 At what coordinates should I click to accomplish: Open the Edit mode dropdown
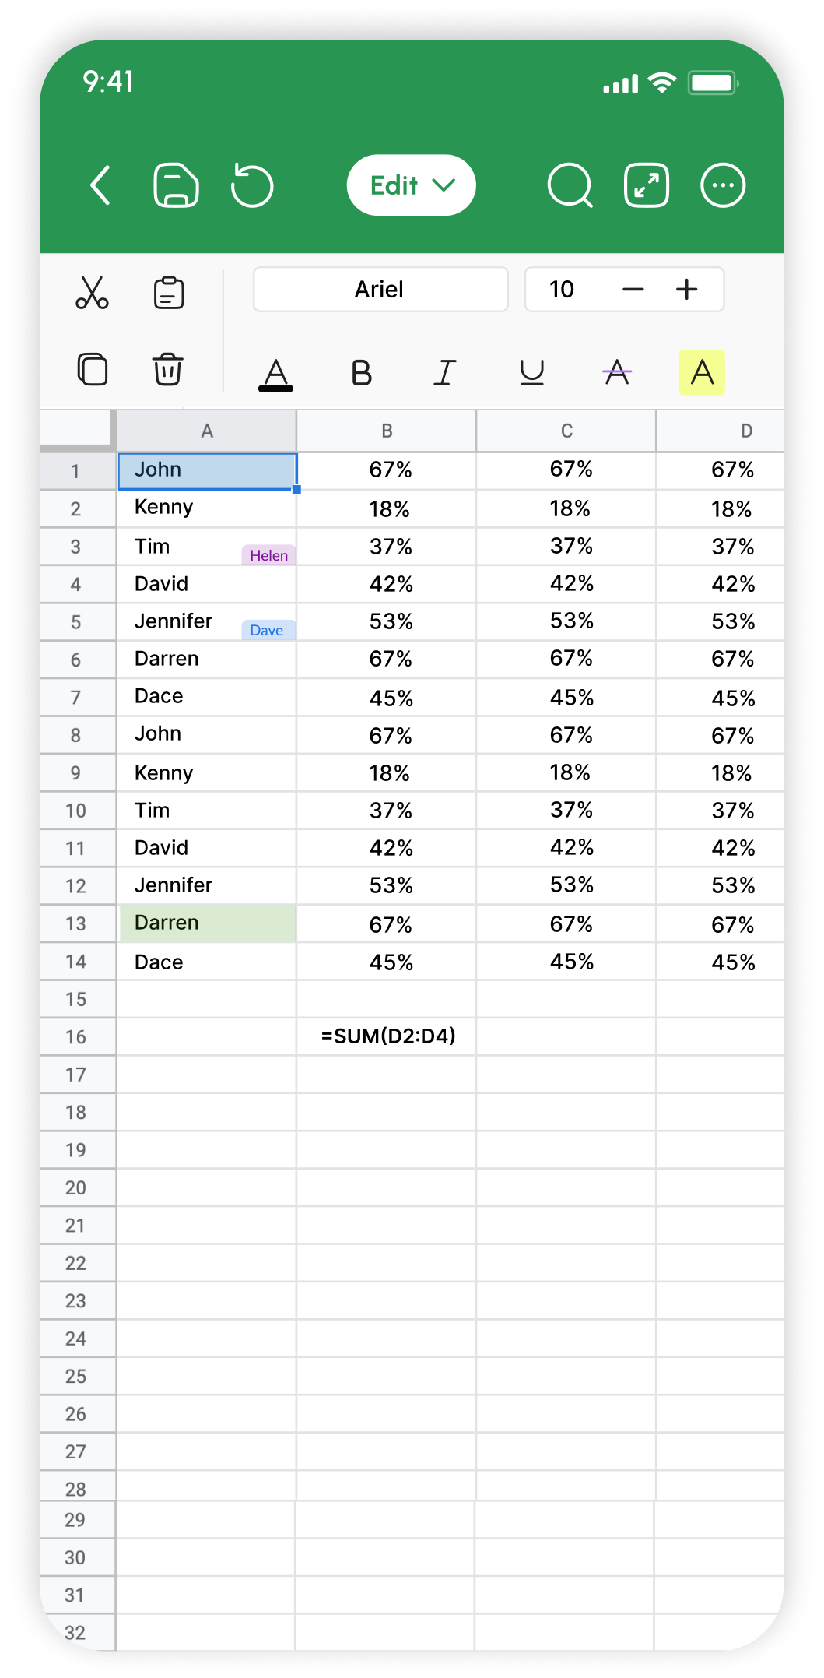pos(411,185)
